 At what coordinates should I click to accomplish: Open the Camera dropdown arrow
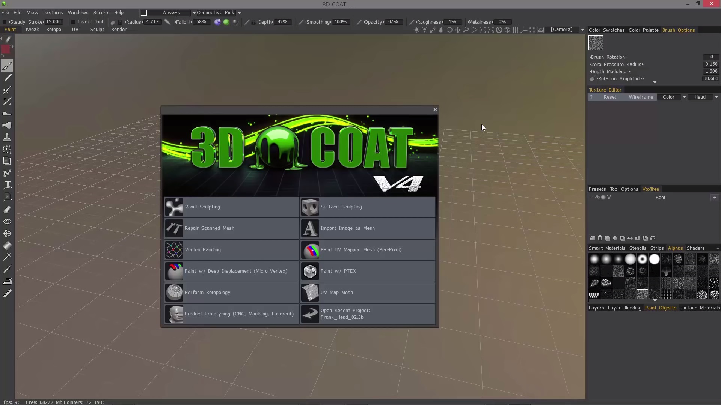[x=582, y=30]
